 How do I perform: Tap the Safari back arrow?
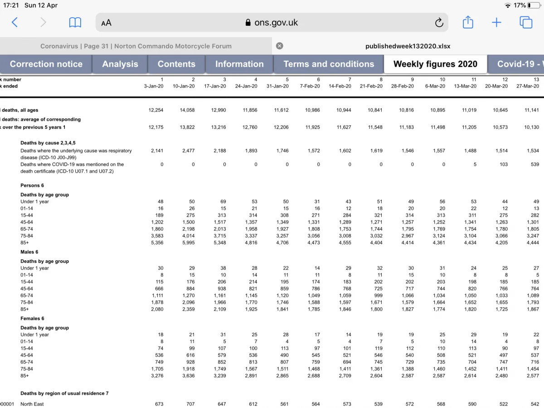15,22
